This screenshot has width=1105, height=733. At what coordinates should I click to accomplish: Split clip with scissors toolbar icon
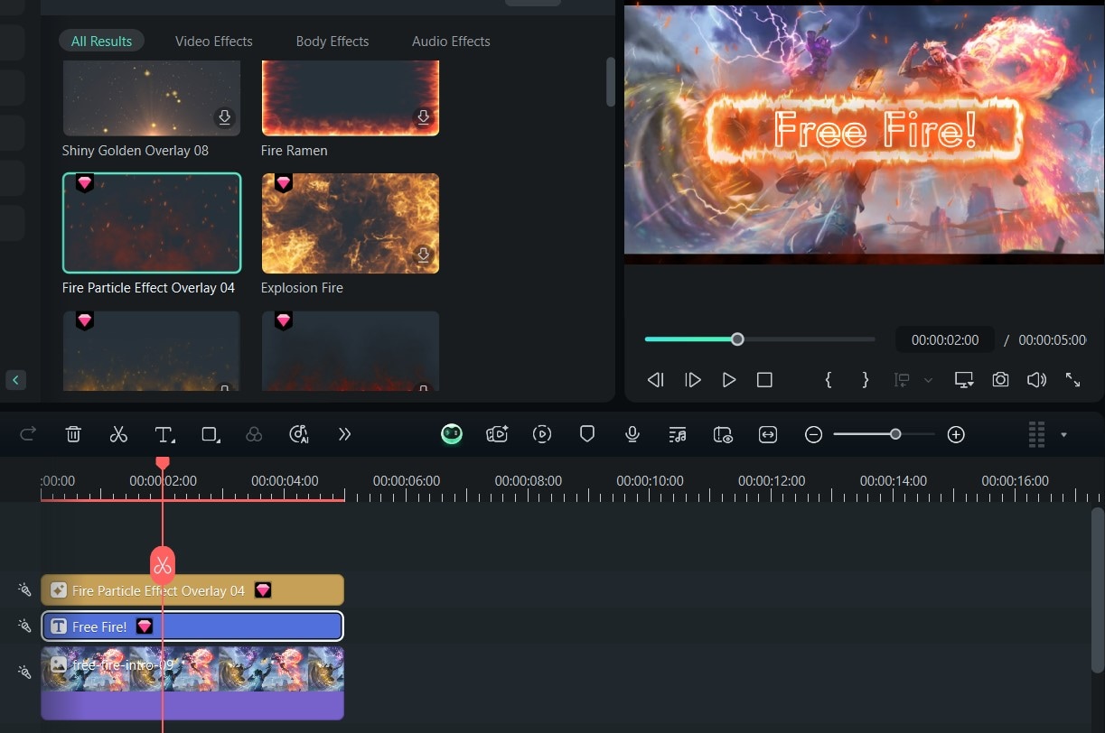(118, 434)
